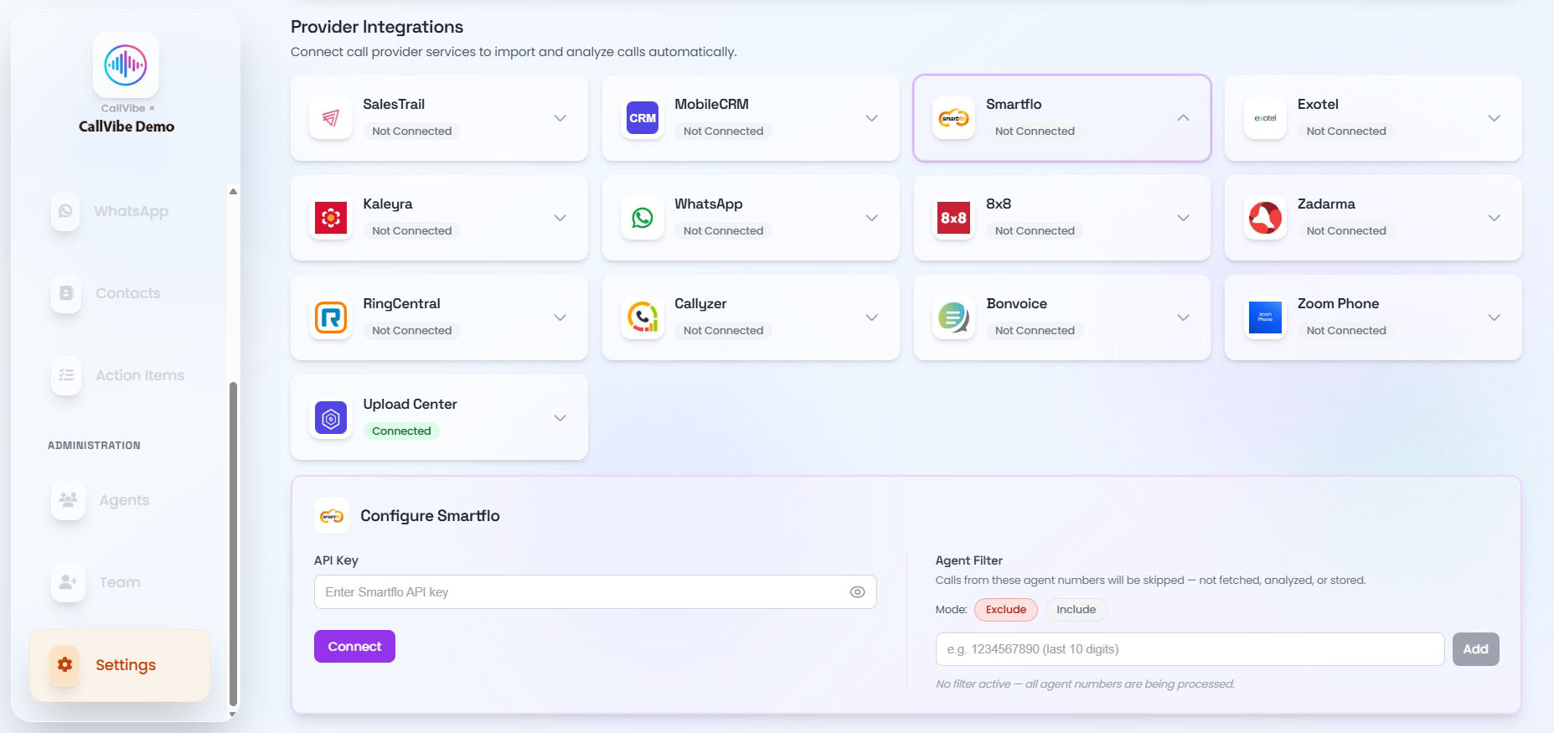Click the Bonvoice provider logo
1554x733 pixels.
coord(953,317)
